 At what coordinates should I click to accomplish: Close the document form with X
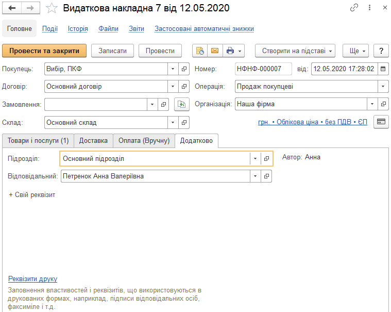click(x=385, y=8)
